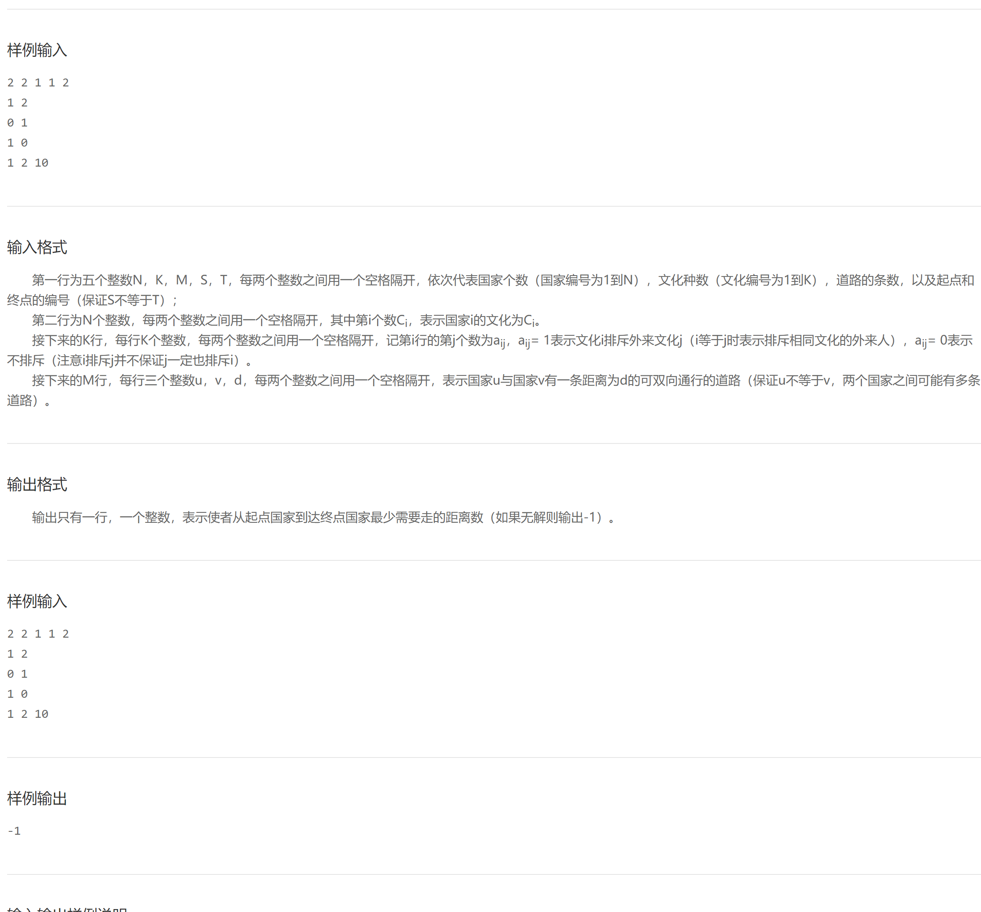The height and width of the screenshot is (912, 981).
Task: Select the line 1 2 10 in first sample
Action: pyautogui.click(x=27, y=162)
